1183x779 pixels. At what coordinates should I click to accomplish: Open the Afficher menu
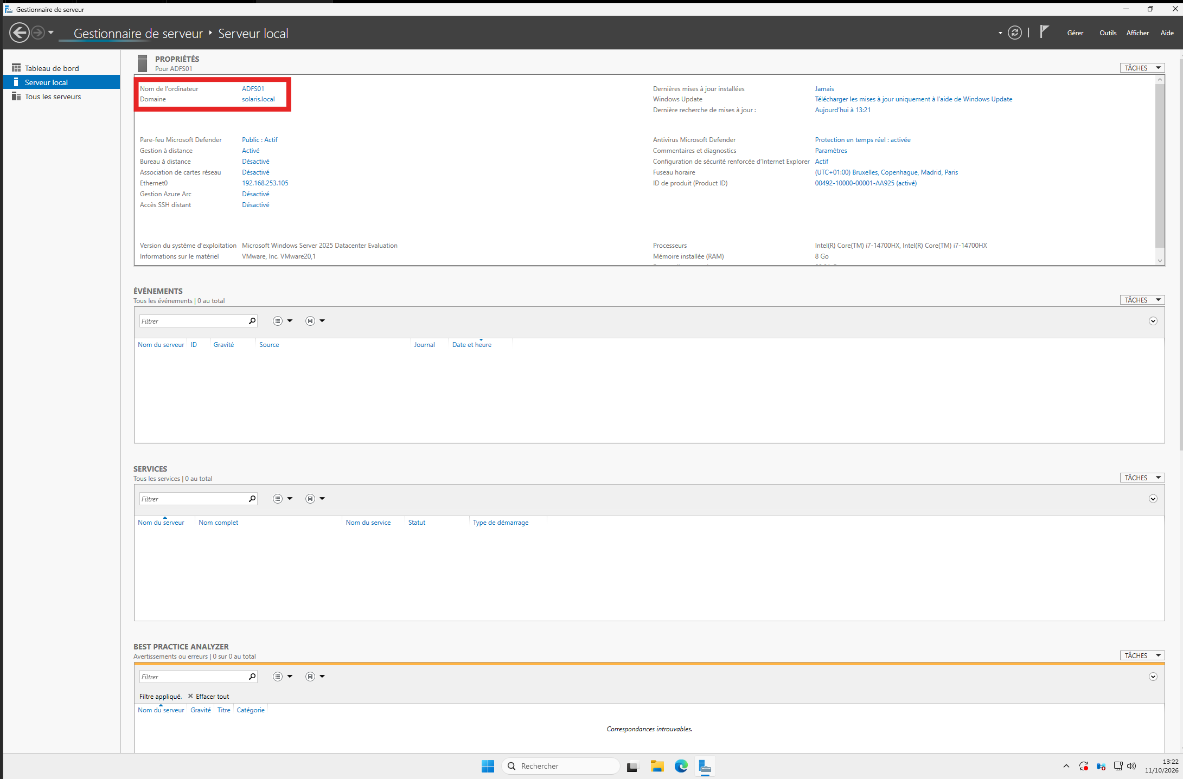point(1137,33)
